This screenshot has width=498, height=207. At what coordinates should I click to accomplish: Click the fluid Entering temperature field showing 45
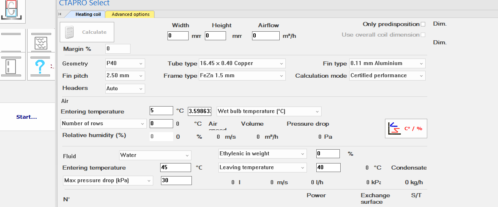click(x=176, y=168)
